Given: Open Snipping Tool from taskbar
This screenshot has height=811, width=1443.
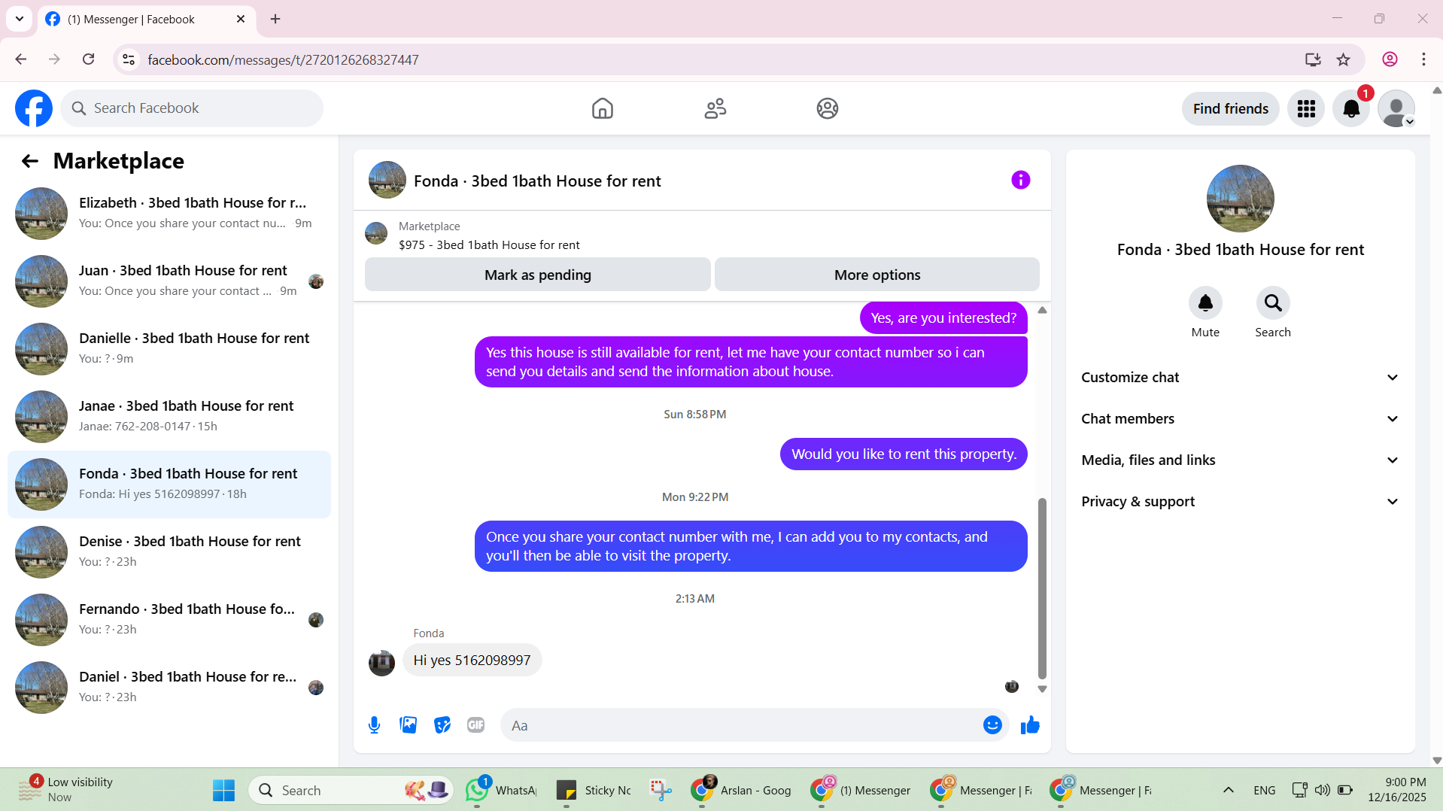Looking at the screenshot, I should click(661, 791).
